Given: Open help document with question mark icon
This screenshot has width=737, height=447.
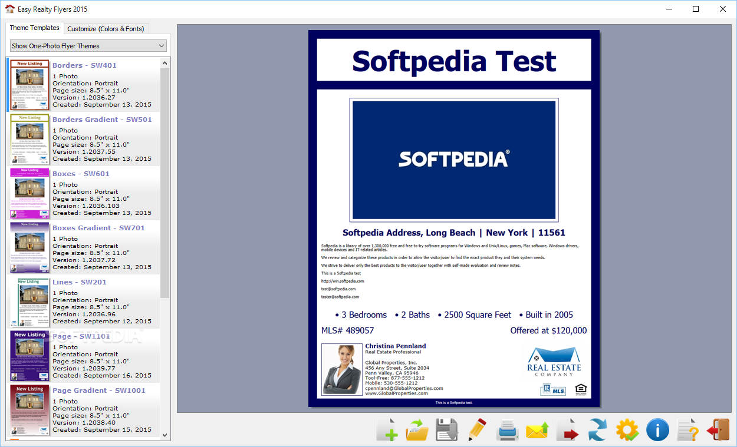Looking at the screenshot, I should click(x=687, y=430).
